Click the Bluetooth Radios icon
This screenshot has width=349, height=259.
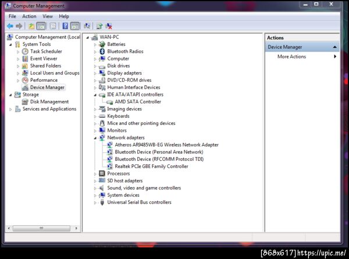tap(102, 52)
